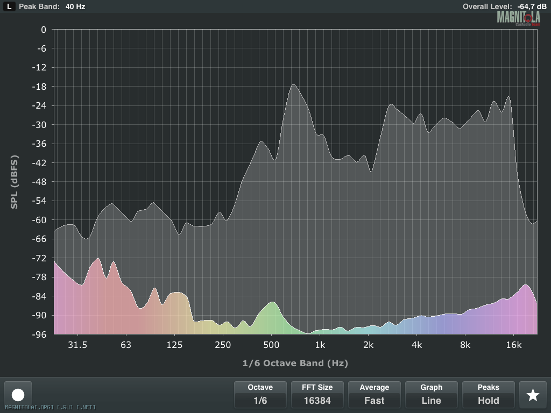Click the 1/6 Octave Band (Hz) axis title
Screen dimensions: 551x413
295,363
